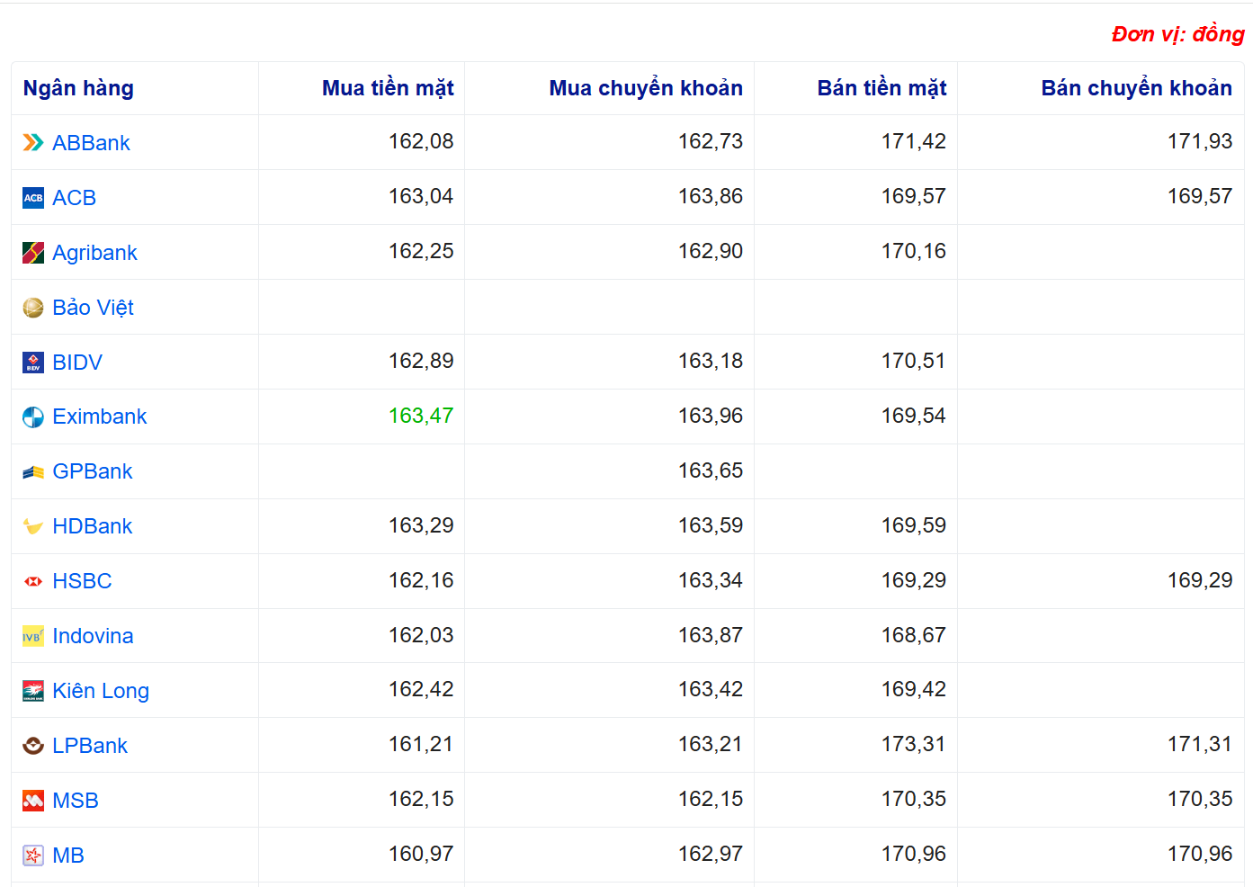Image resolution: width=1253 pixels, height=887 pixels.
Task: Select the Bán tiền mặt column header
Action: (x=882, y=88)
